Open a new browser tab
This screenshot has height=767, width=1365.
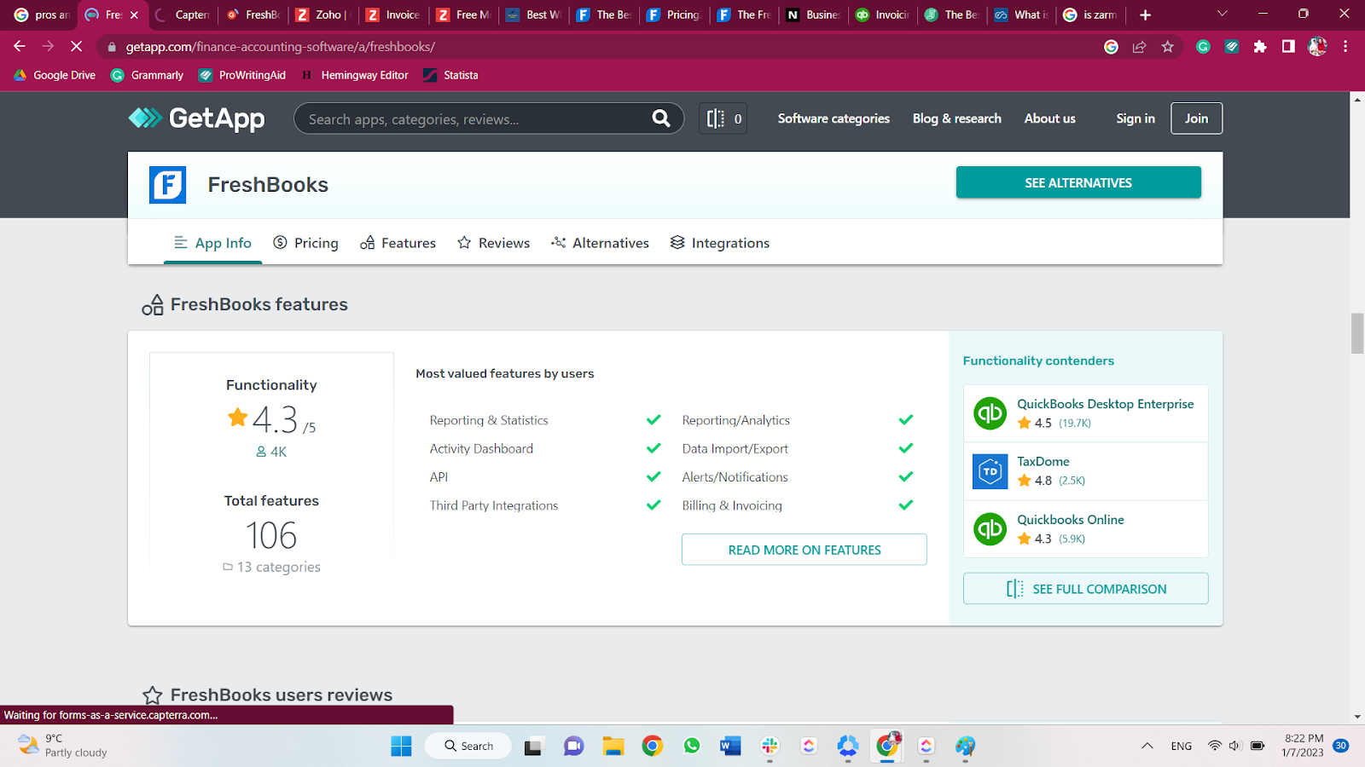point(1145,14)
